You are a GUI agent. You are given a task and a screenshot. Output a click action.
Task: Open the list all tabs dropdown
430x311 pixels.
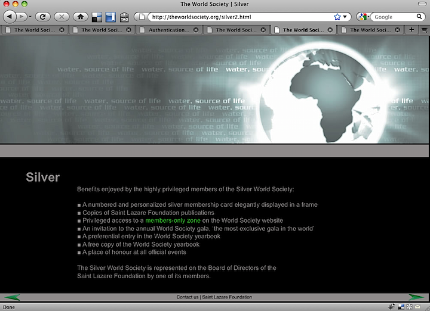tap(425, 30)
